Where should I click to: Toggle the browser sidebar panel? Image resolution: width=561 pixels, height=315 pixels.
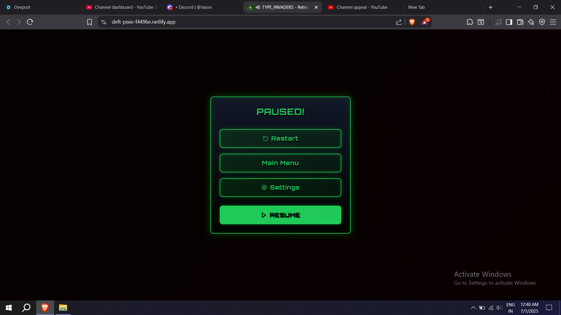pyautogui.click(x=509, y=22)
